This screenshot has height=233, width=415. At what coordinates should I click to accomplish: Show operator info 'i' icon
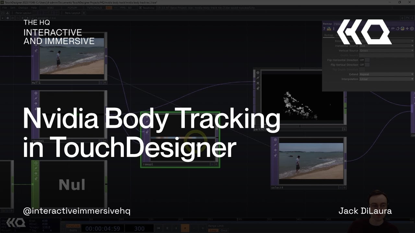pos(334,29)
